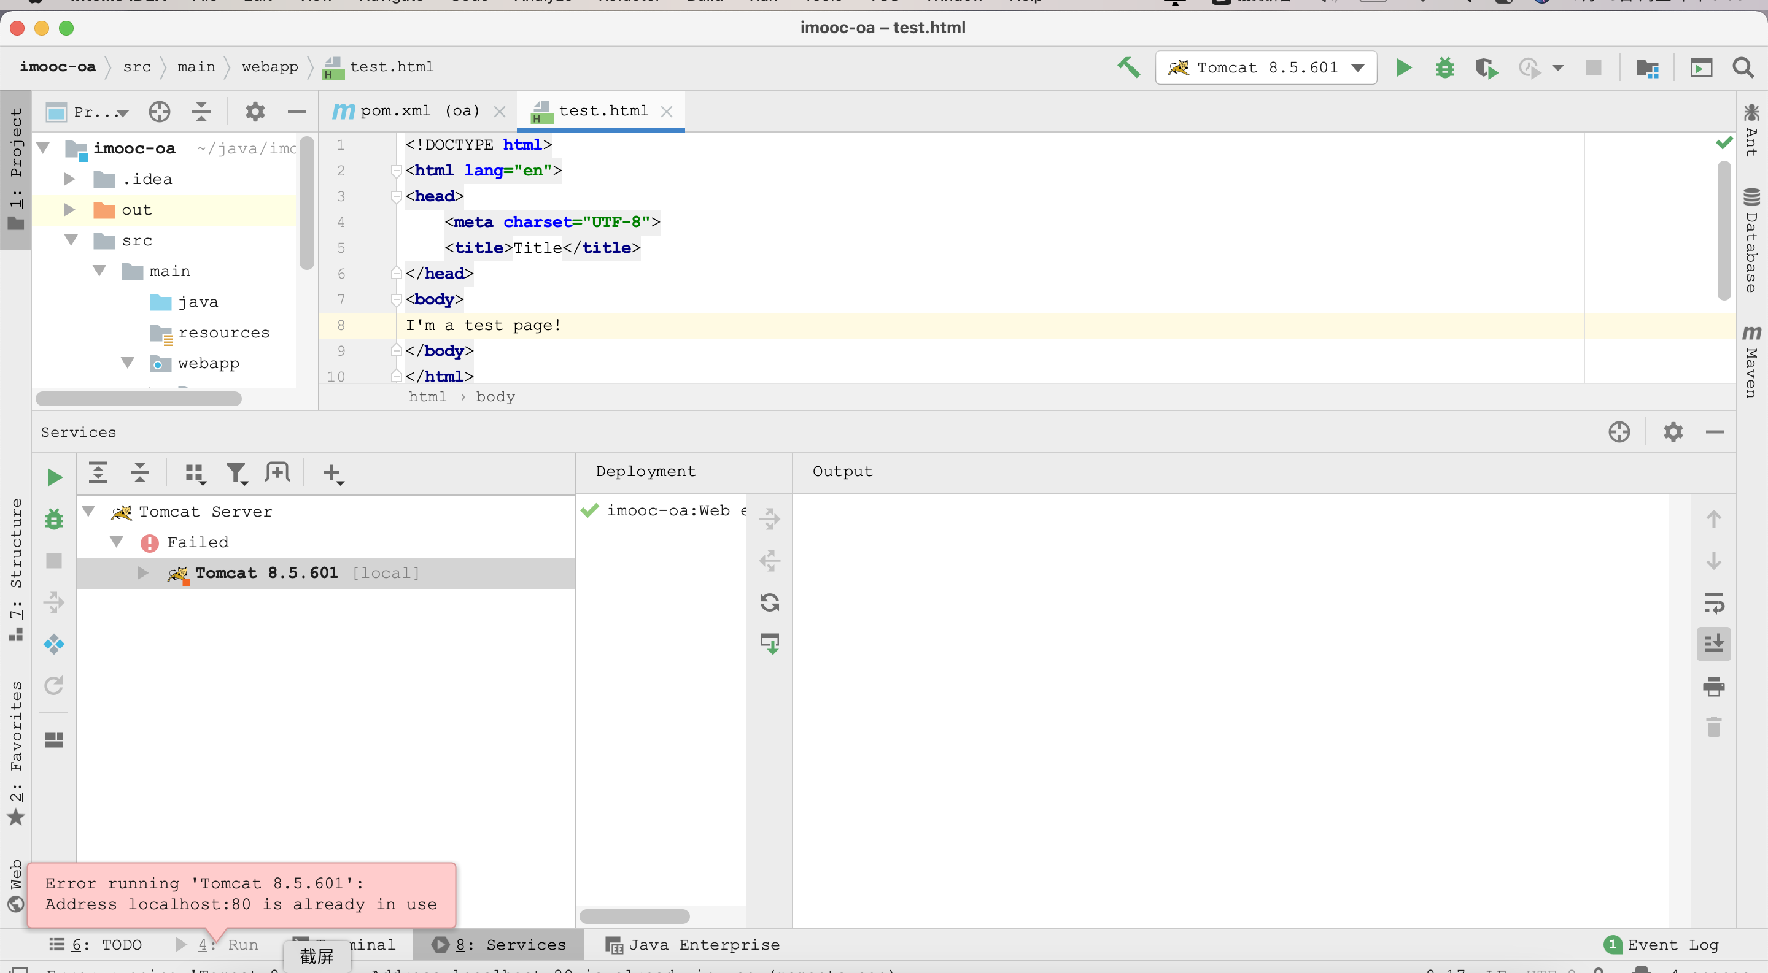Screen dimensions: 1768x973
Task: Open Group By options in Services toolbar
Action: click(x=195, y=473)
